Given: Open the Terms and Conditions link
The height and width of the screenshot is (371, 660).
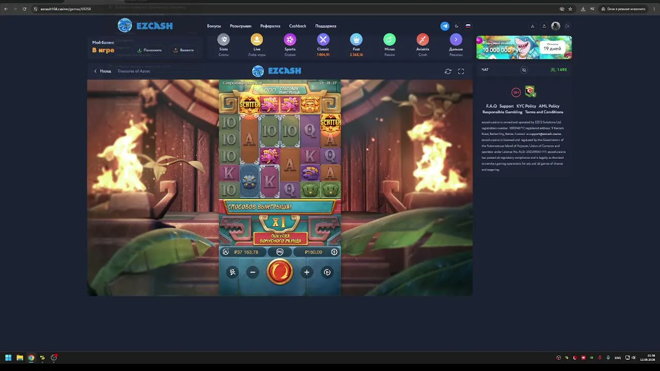Looking at the screenshot, I should [x=544, y=112].
